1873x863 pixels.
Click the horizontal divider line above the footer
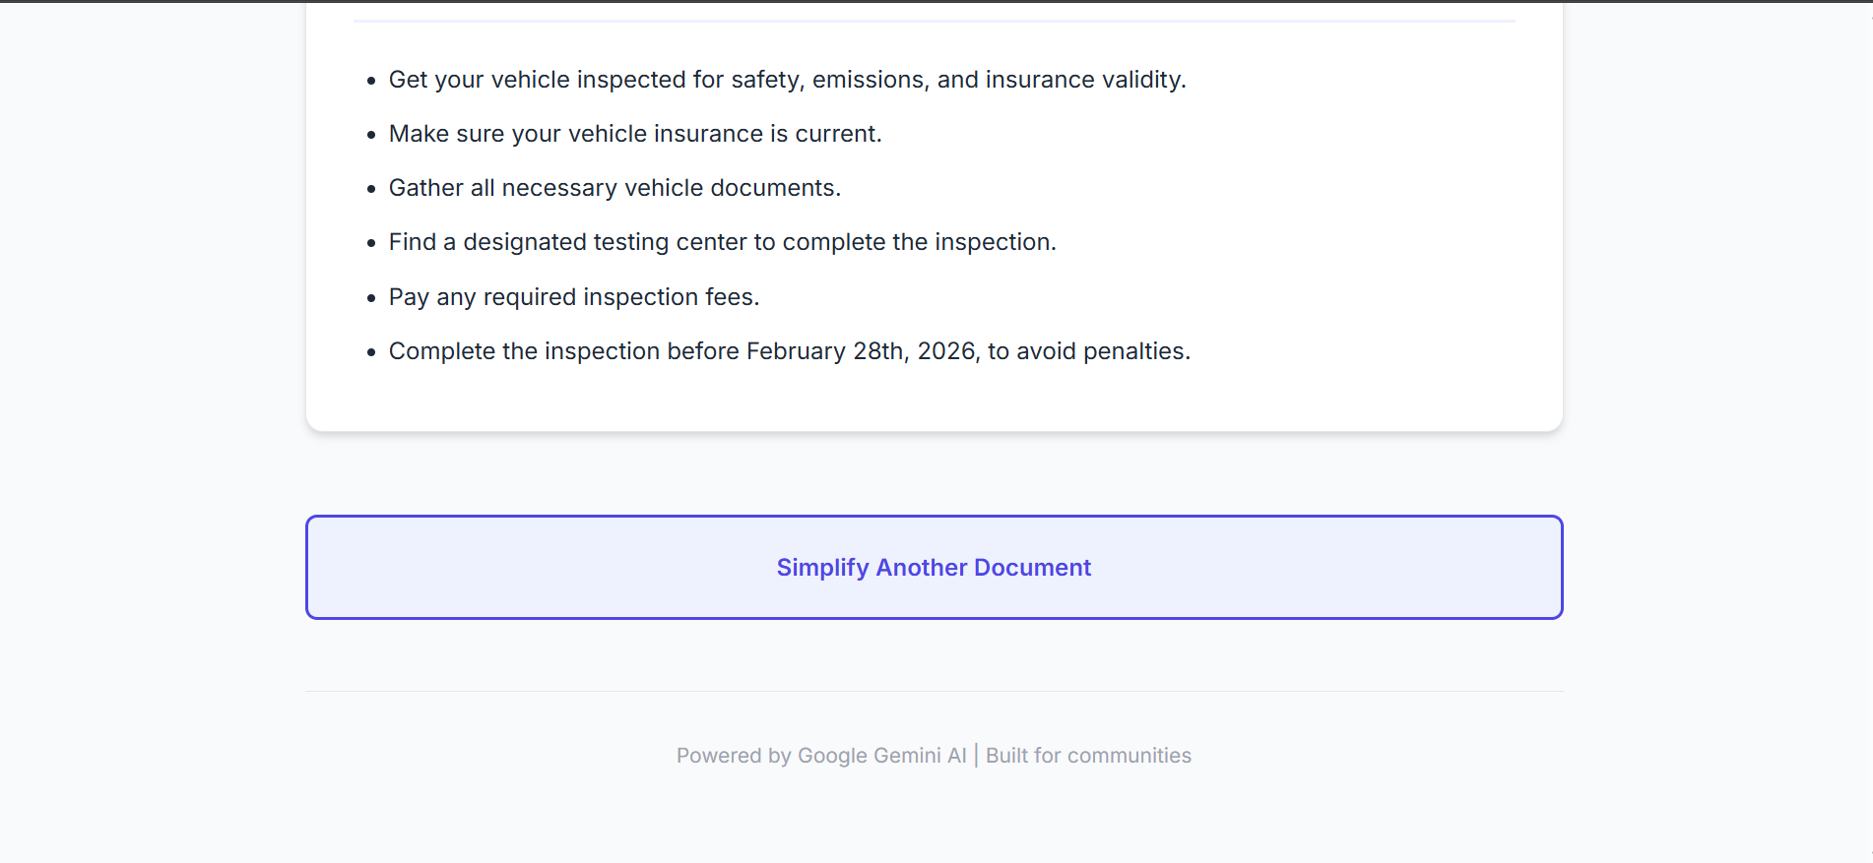coord(934,691)
